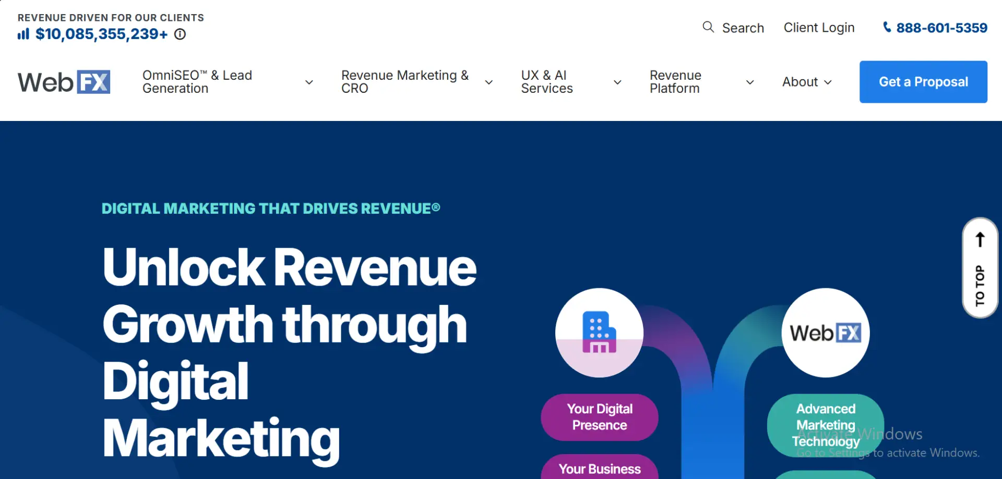Click the Unlock Revenue Growth headline
This screenshot has width=1002, height=479.
(x=290, y=353)
